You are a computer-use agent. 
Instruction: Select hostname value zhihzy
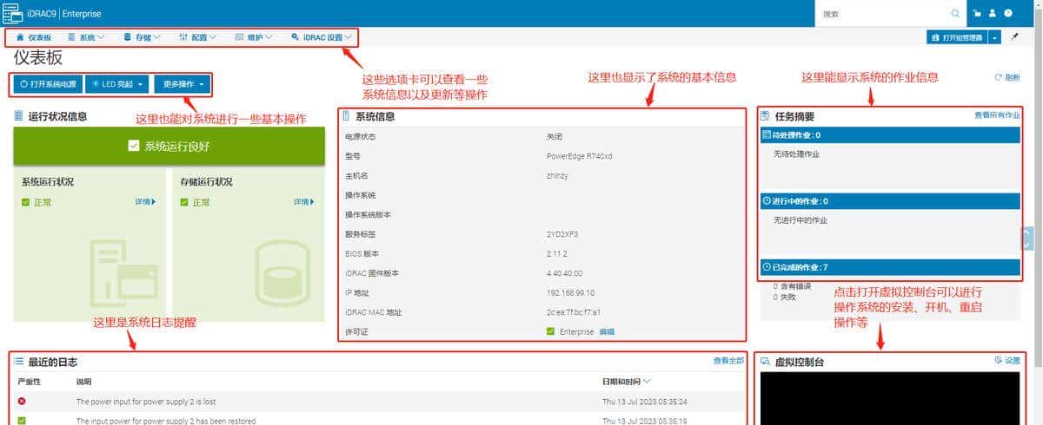[x=557, y=175]
